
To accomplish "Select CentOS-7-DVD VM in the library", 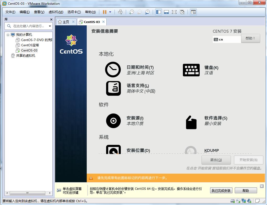I will 34,40.
